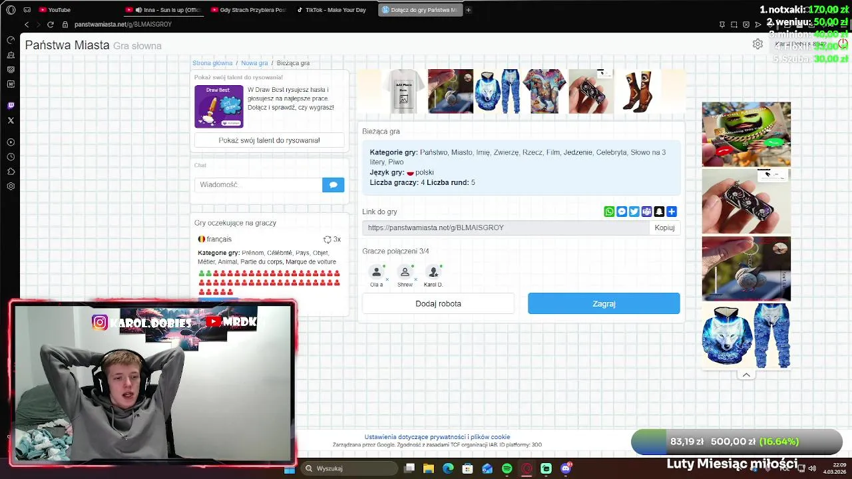Open the game page settings gear
This screenshot has width=852, height=479.
757,44
